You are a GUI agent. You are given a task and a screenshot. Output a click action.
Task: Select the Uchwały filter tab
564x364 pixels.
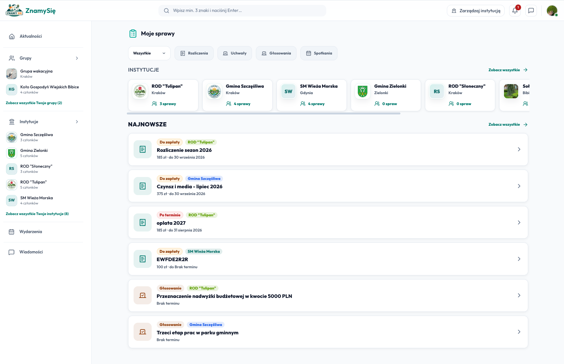pos(235,53)
